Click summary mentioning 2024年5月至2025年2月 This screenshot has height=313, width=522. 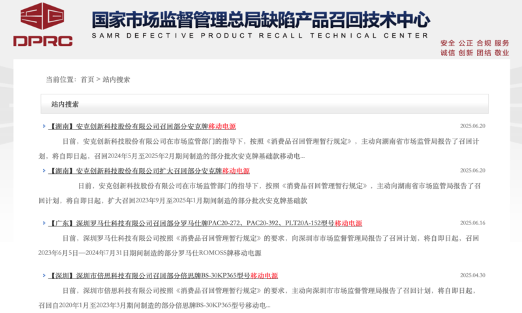[x=259, y=149]
